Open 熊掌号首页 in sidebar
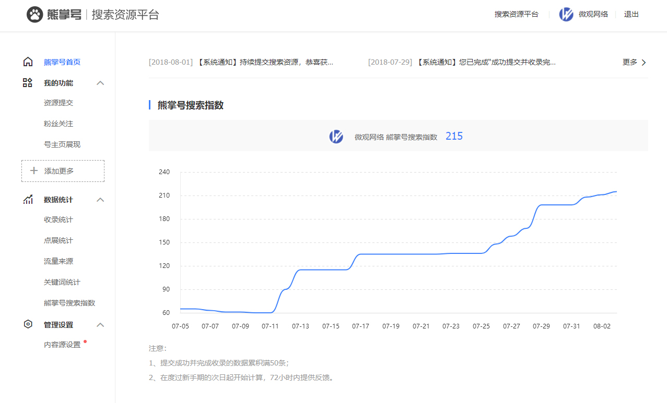The image size is (667, 403). [62, 62]
